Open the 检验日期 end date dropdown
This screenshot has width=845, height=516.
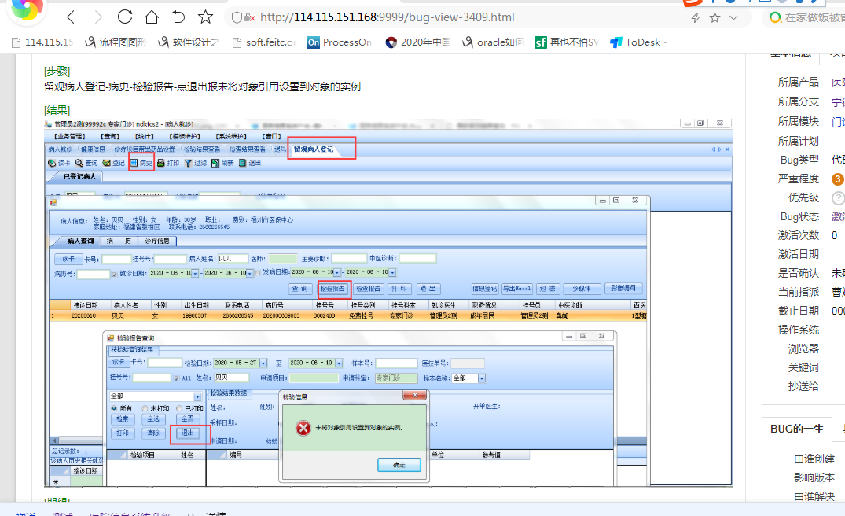point(339,363)
